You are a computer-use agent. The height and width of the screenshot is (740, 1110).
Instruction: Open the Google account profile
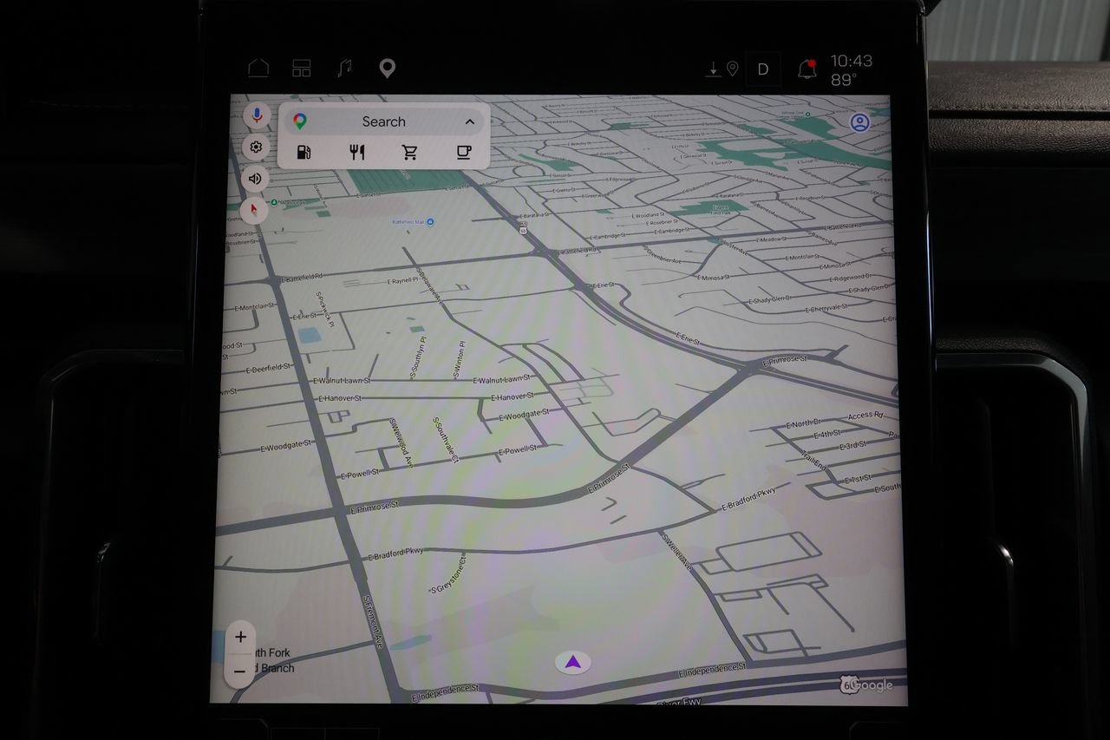pos(859,122)
